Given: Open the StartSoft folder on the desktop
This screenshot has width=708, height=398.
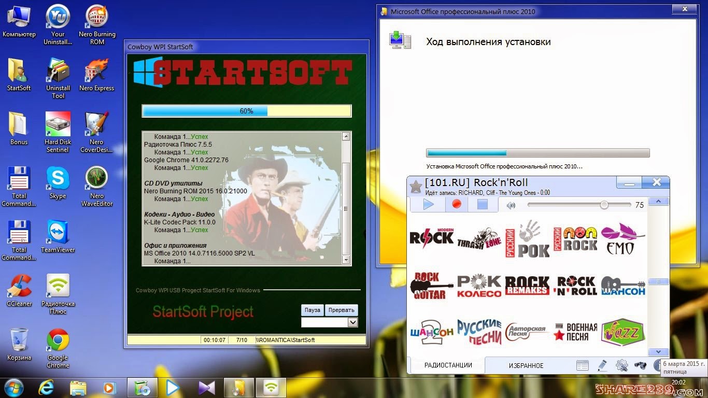Looking at the screenshot, I should [19, 75].
